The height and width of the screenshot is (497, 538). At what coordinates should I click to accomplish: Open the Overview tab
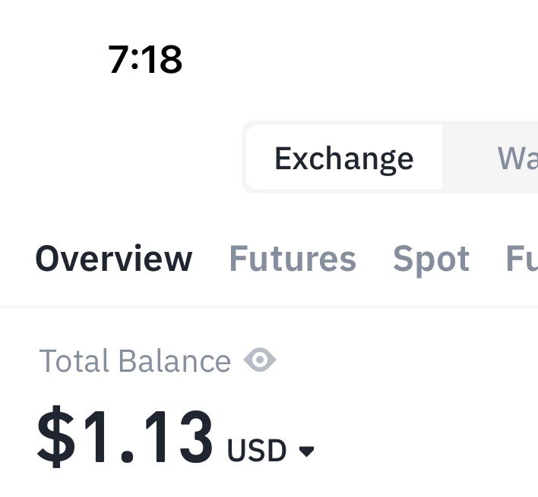tap(114, 259)
